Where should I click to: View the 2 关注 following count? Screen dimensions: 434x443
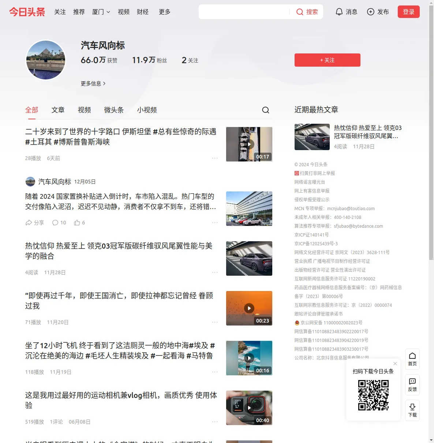pos(190,60)
